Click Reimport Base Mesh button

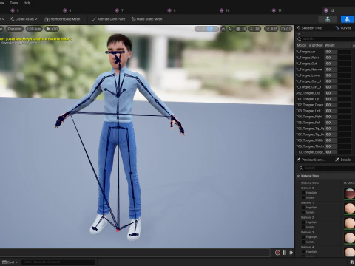click(62, 19)
